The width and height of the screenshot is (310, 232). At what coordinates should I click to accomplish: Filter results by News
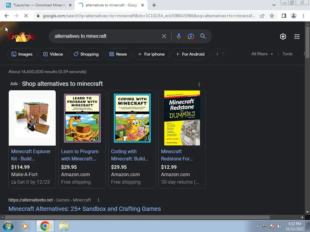pyautogui.click(x=118, y=54)
